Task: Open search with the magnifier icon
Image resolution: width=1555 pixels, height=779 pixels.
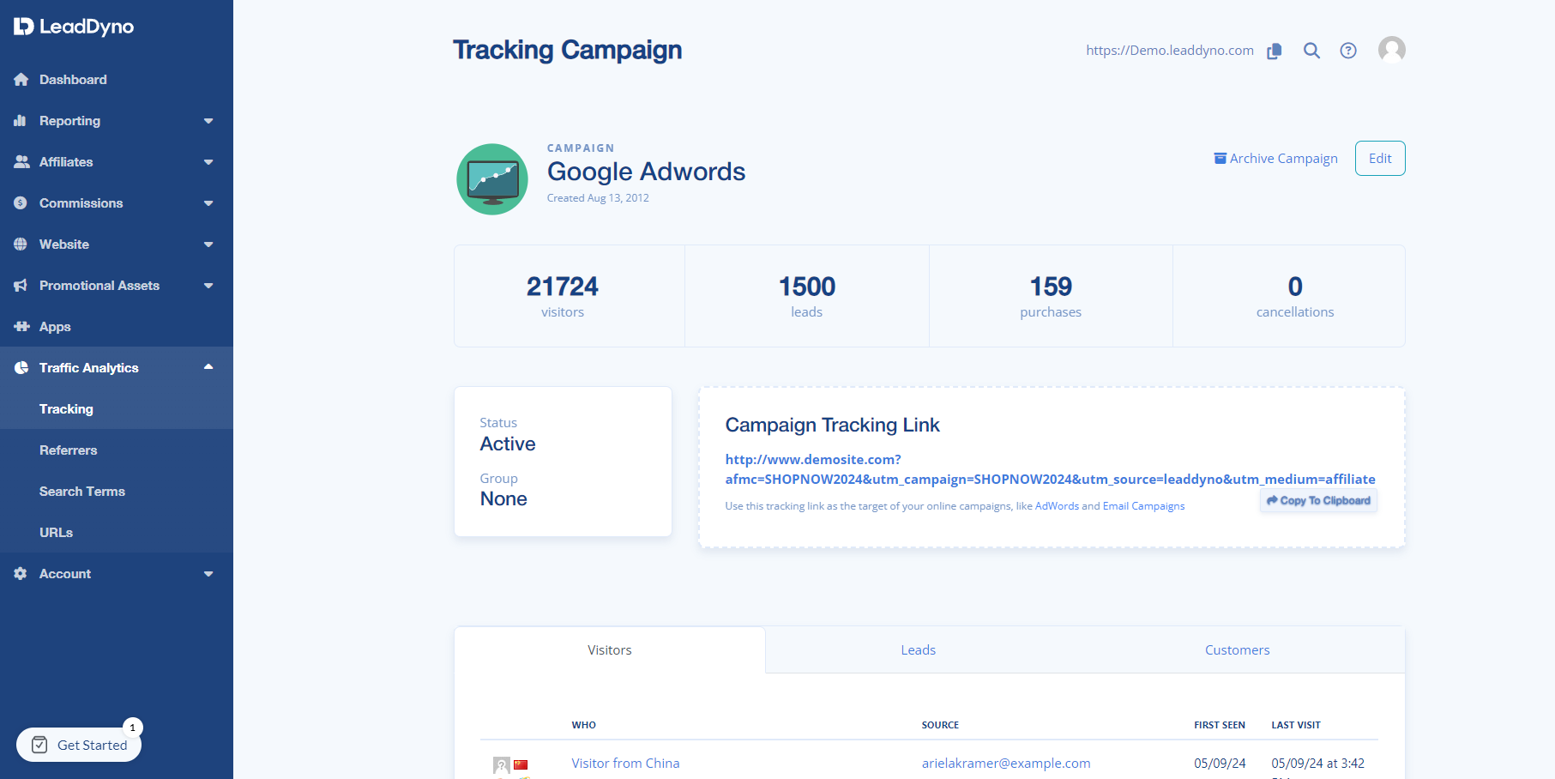Action: click(x=1311, y=51)
